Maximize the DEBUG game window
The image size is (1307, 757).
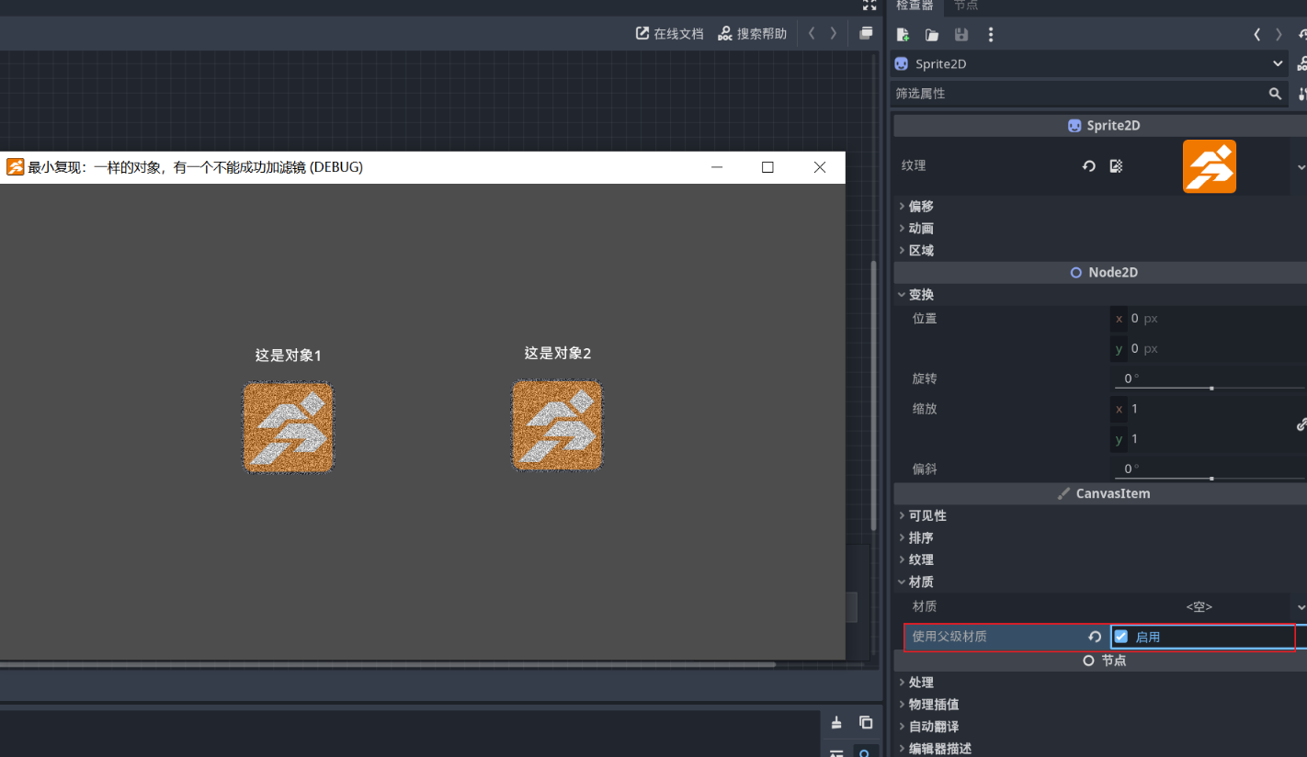(x=767, y=167)
